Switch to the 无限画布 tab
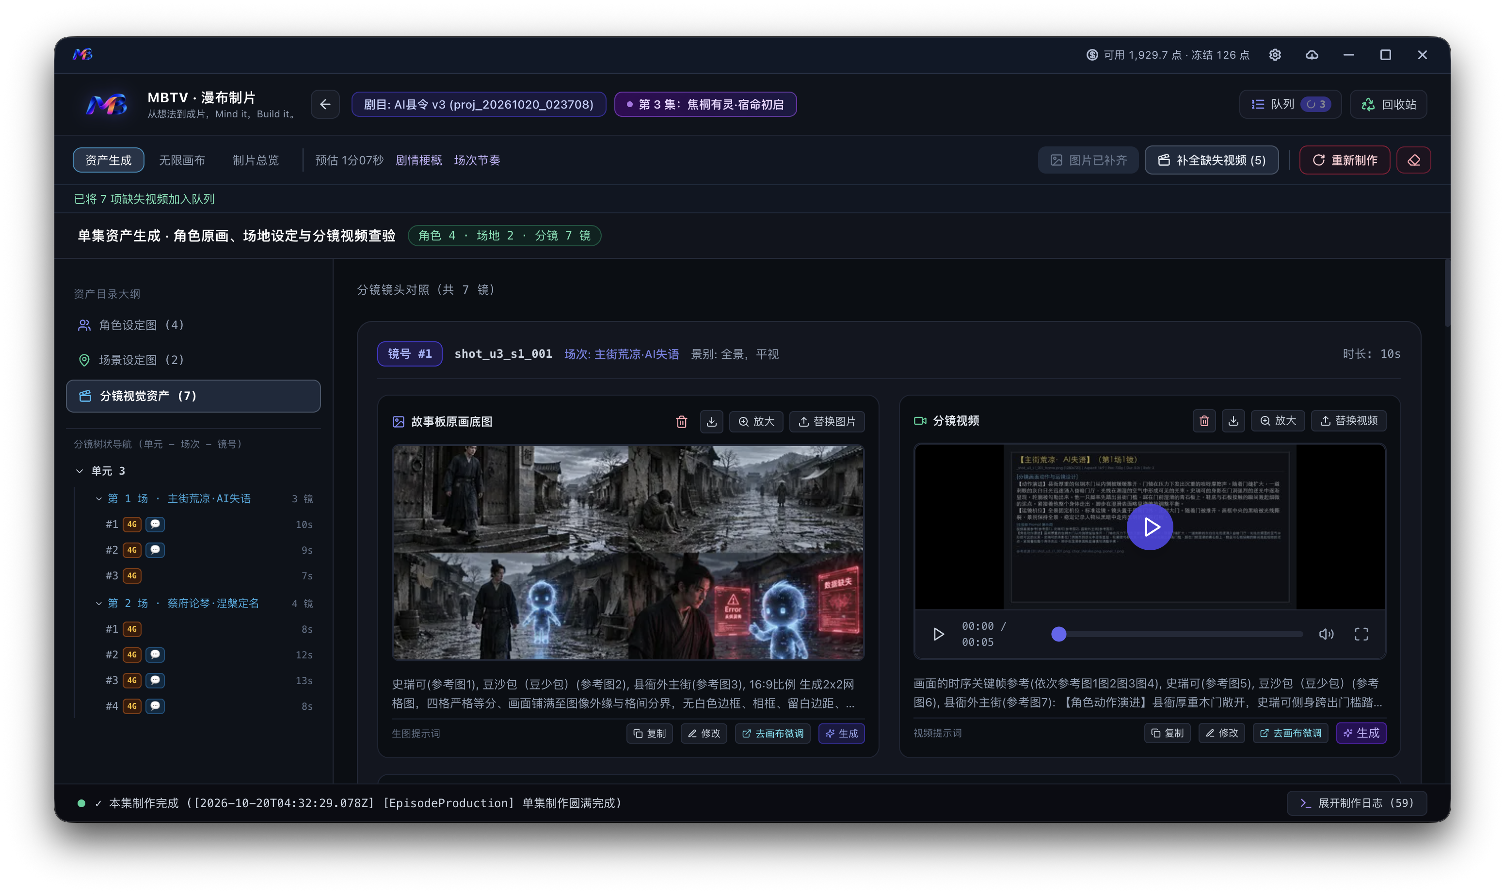Viewport: 1505px width, 894px height. [182, 160]
